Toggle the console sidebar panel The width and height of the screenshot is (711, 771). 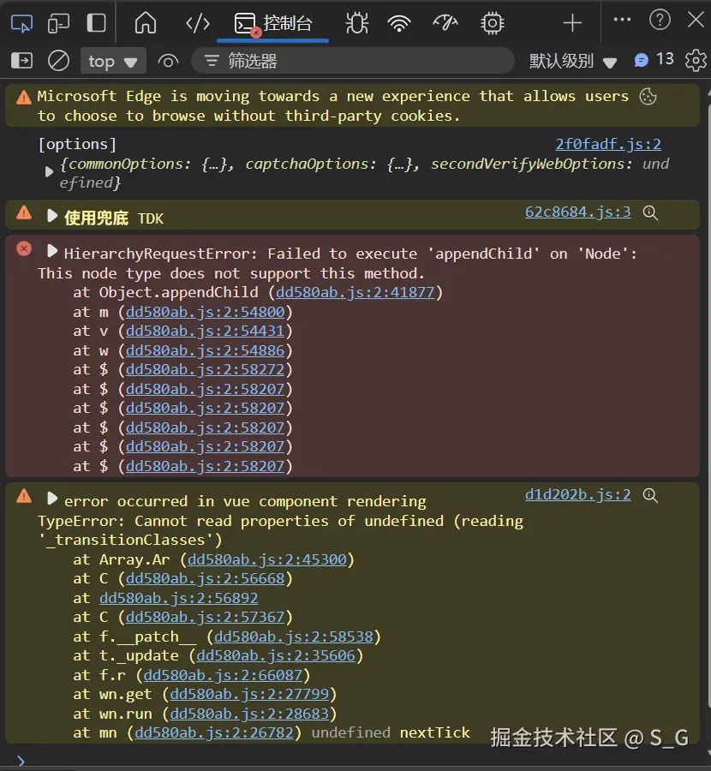21,60
